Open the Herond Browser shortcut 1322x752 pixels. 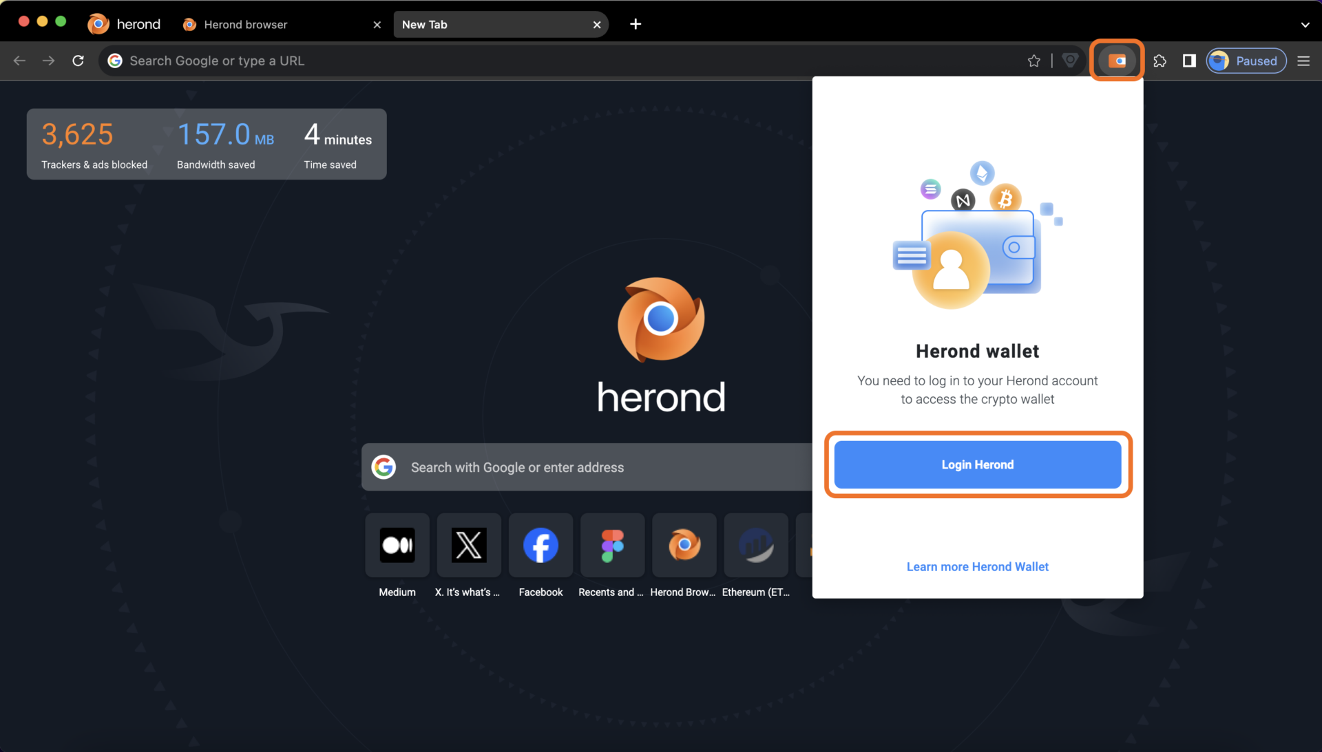point(683,545)
